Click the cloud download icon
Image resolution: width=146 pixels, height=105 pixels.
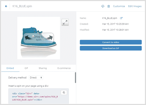point(103,6)
